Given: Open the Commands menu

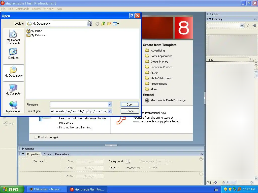Looking at the screenshot, I should [x=22, y=9].
